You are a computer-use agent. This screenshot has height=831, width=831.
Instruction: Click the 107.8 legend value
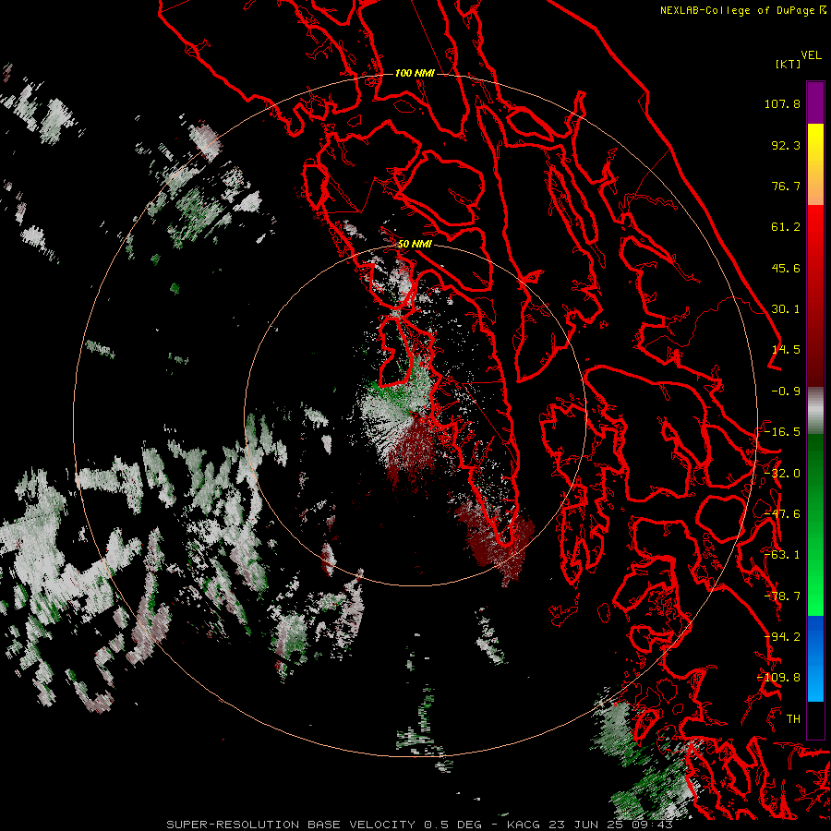[782, 103]
